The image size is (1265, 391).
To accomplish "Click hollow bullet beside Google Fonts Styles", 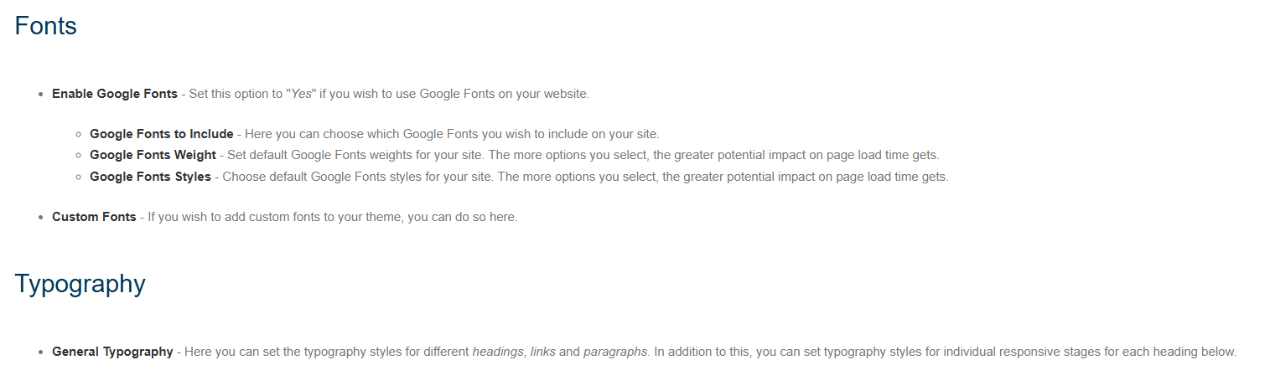I will tap(78, 177).
